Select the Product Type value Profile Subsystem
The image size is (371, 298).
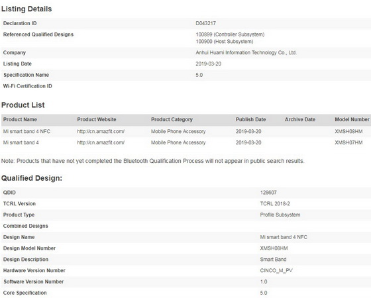(x=280, y=215)
